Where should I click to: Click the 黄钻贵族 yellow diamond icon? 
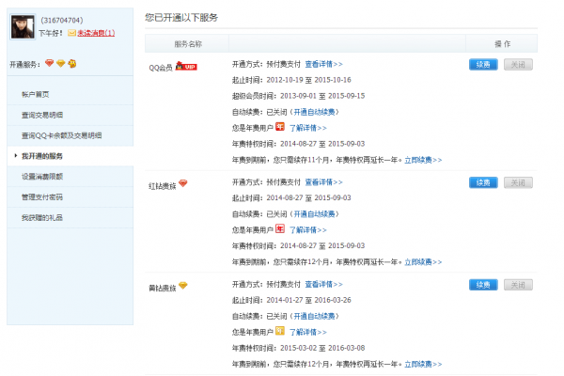(x=183, y=286)
